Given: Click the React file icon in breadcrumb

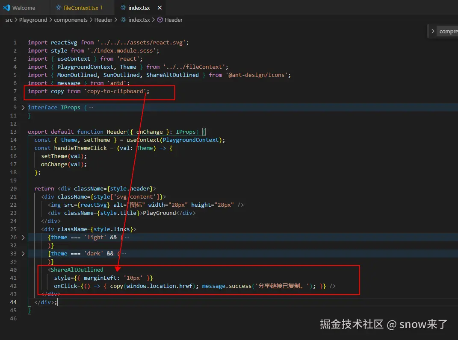Looking at the screenshot, I should click(124, 20).
